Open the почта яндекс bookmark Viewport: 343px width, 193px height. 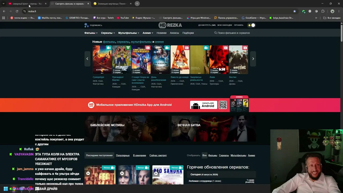click(x=23, y=18)
